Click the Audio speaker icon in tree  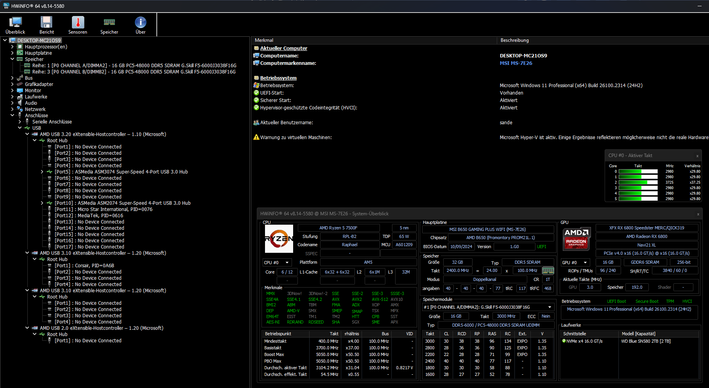coord(20,103)
